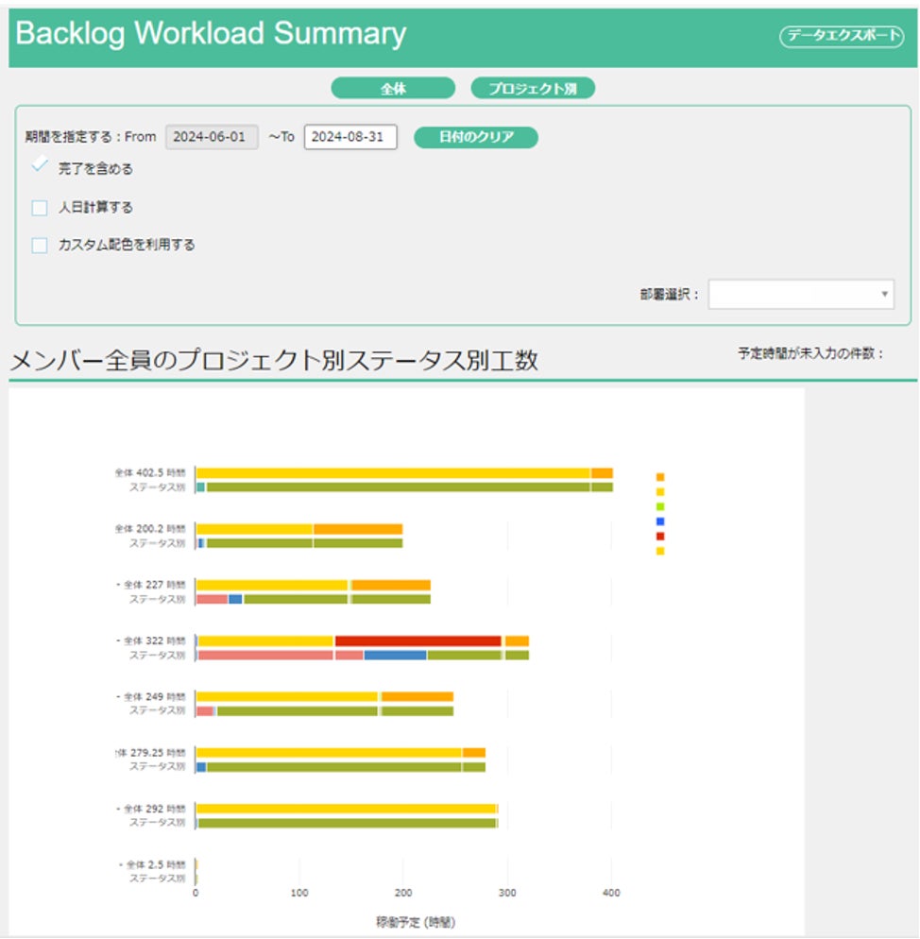Enable the 人日計算する checkbox
Screen dimensions: 920x939
point(40,208)
